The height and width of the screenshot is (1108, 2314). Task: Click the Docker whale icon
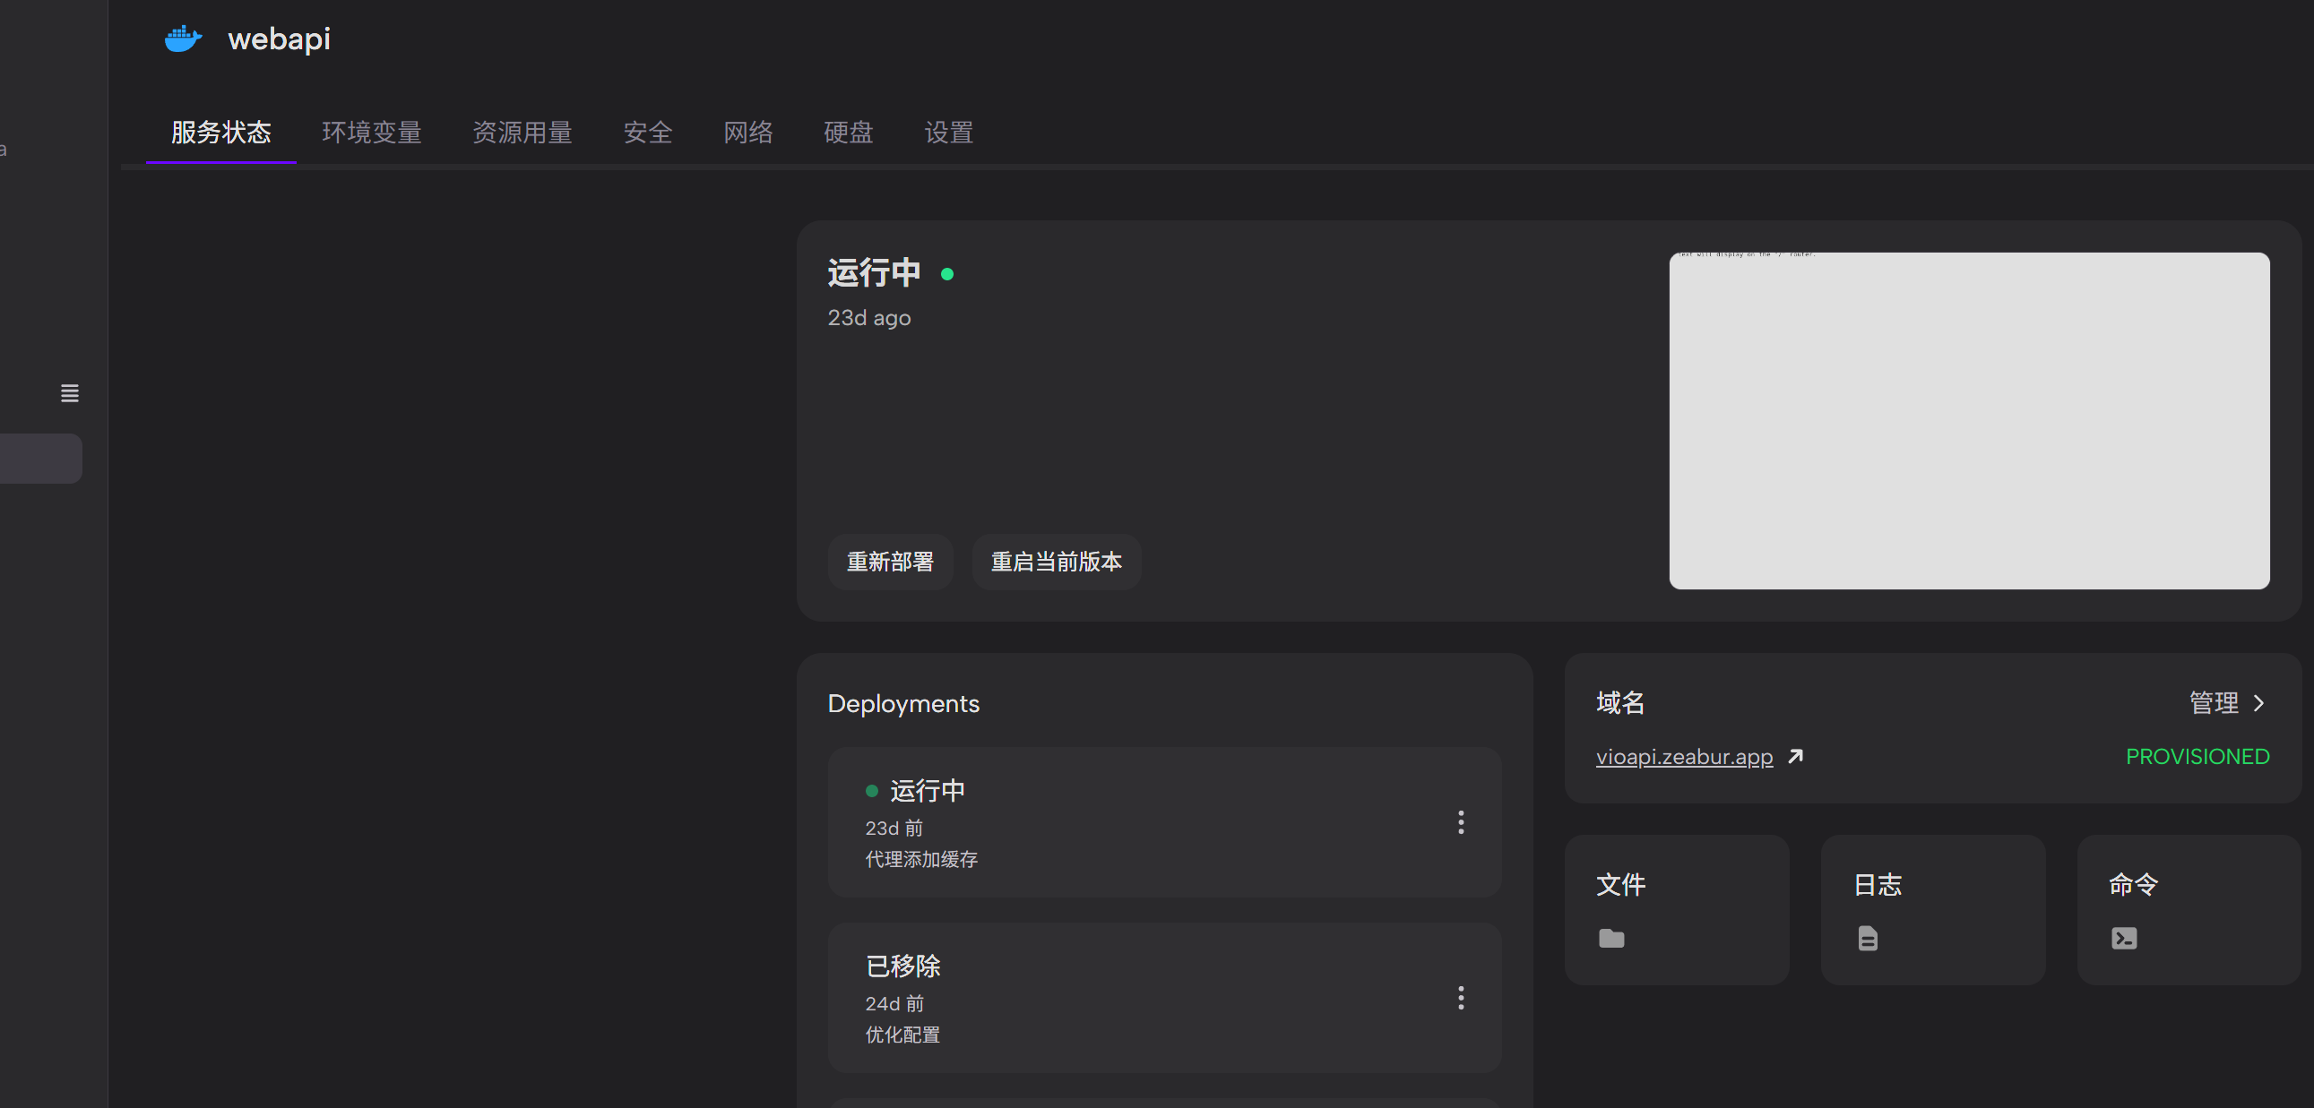(x=183, y=39)
